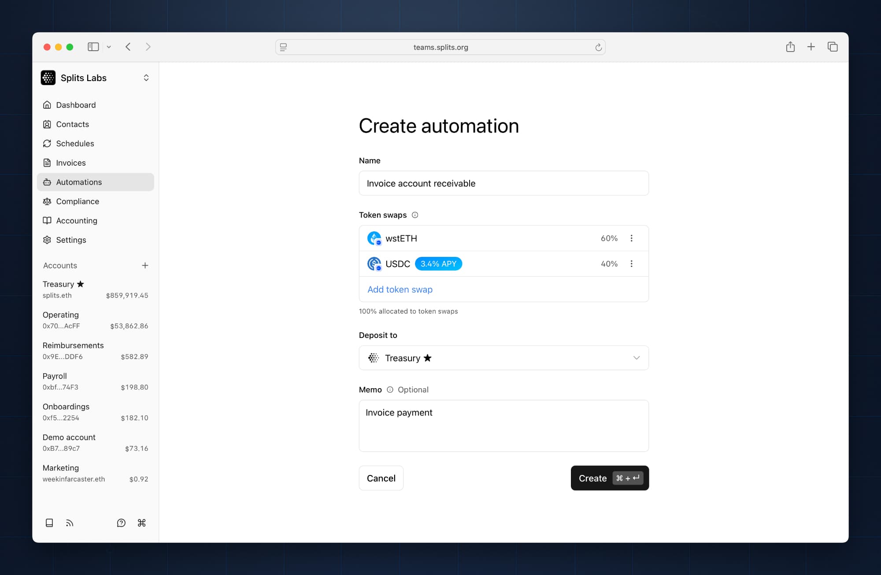Image resolution: width=881 pixels, height=575 pixels.
Task: Go to Invoices in the sidebar
Action: tap(70, 163)
